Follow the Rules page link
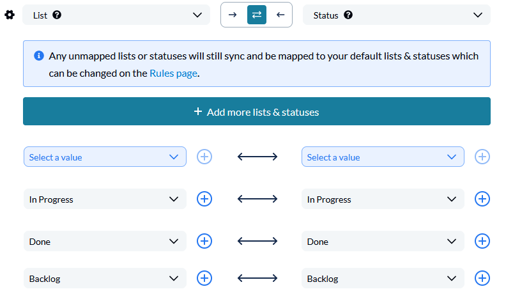The width and height of the screenshot is (506, 296). pyautogui.click(x=174, y=74)
